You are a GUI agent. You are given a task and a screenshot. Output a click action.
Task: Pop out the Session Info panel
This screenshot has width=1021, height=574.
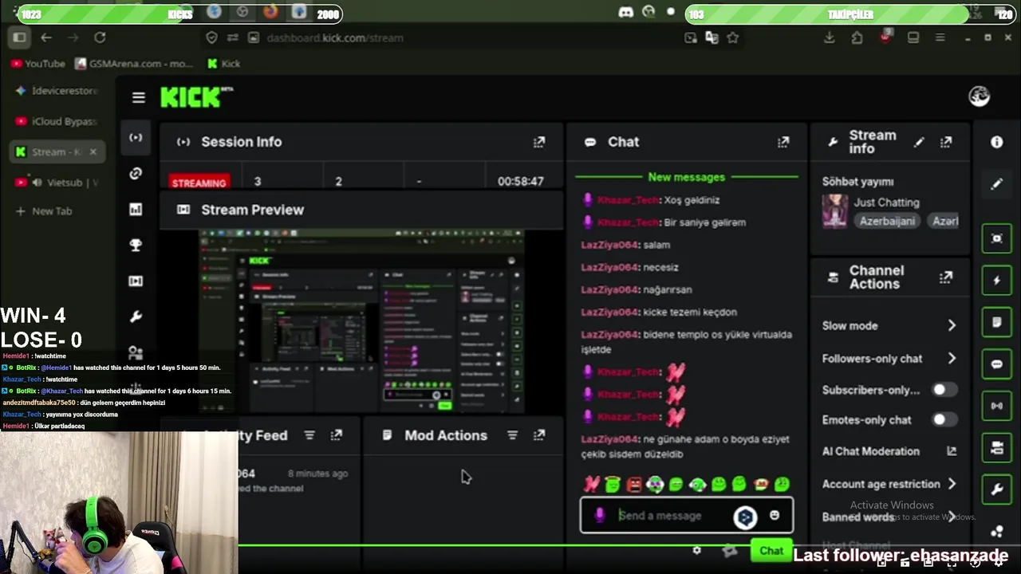click(539, 142)
